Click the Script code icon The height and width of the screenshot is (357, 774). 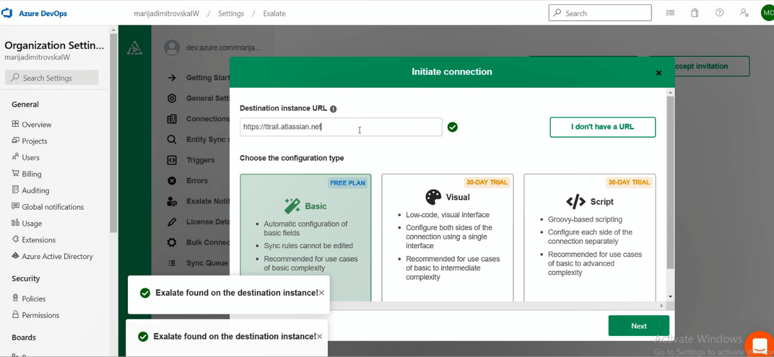[576, 202]
